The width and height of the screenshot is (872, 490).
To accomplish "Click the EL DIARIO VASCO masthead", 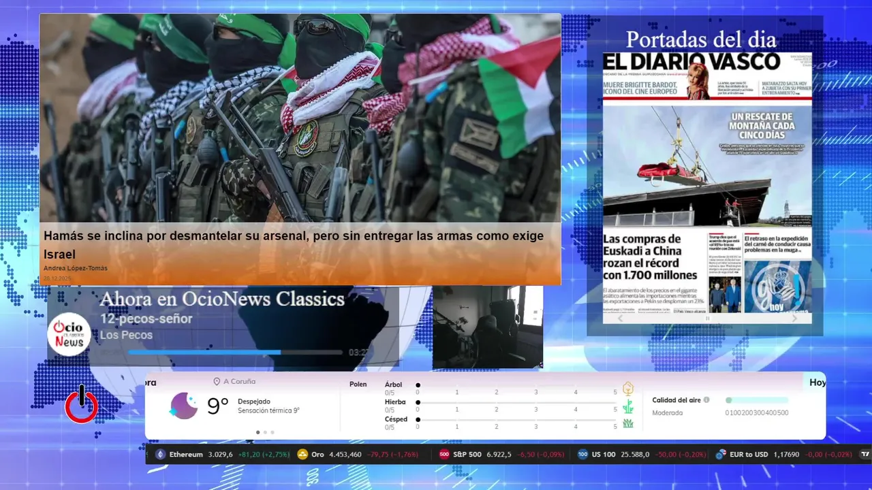I will (691, 62).
